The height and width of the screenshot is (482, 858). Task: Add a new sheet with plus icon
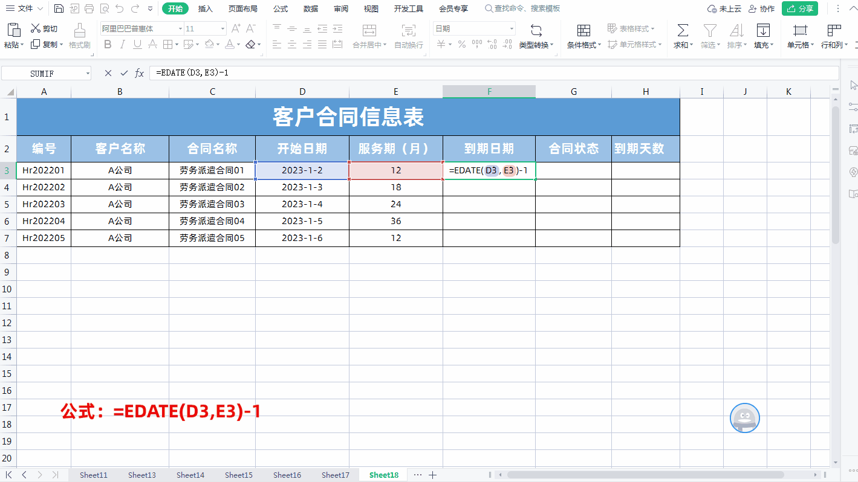coord(433,475)
